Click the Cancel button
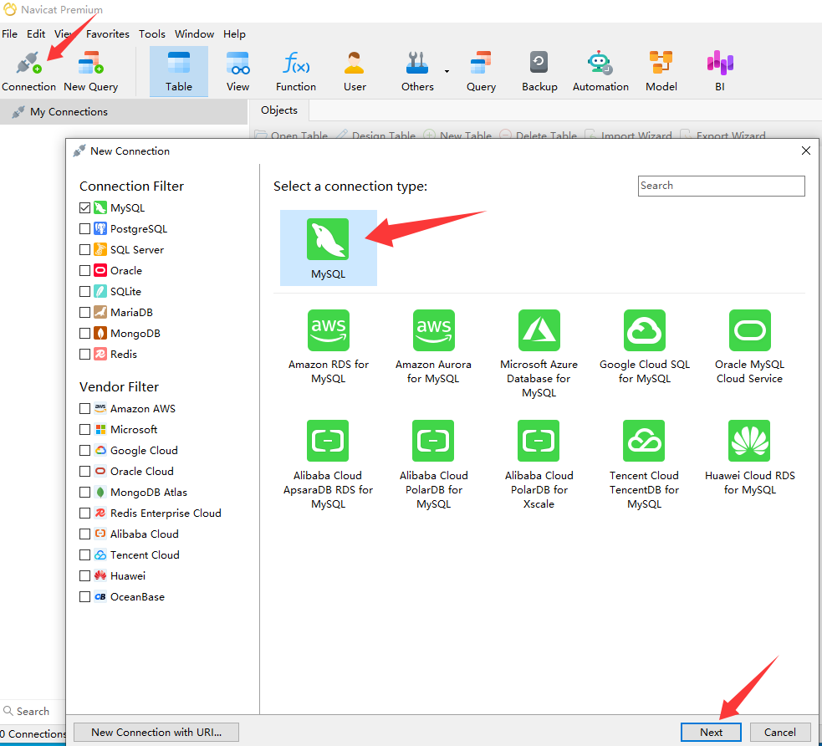The height and width of the screenshot is (746, 822). (x=779, y=733)
